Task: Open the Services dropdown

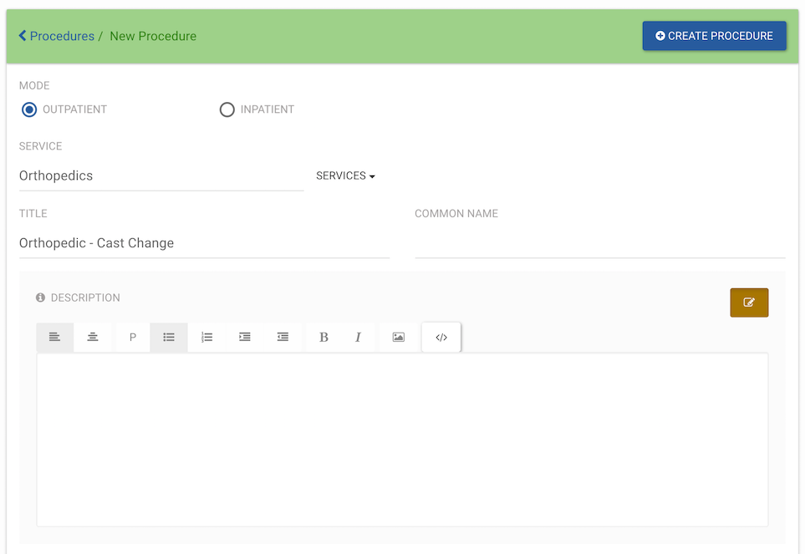Action: (345, 175)
